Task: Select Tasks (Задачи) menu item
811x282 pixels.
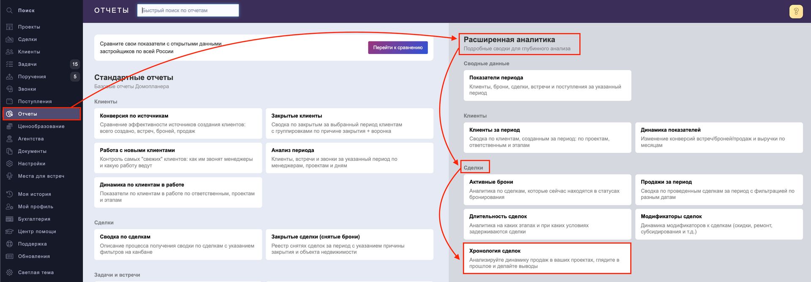Action: [x=27, y=64]
